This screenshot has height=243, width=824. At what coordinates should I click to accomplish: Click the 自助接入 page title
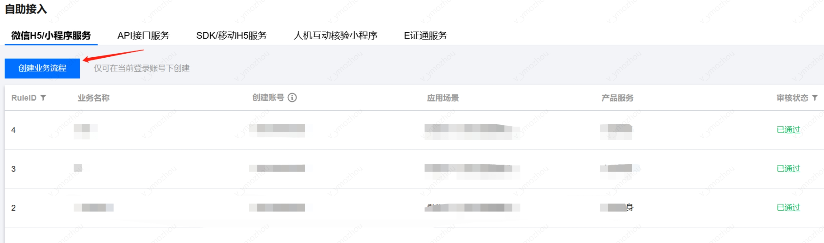(x=26, y=9)
